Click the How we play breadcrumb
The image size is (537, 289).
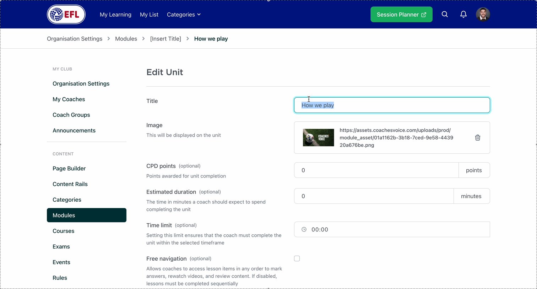point(211,39)
